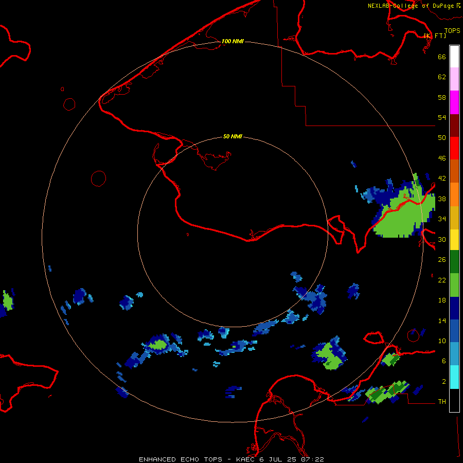The image size is (463, 463).
Task: Click the "[K FT]" units label
Action: pos(435,35)
